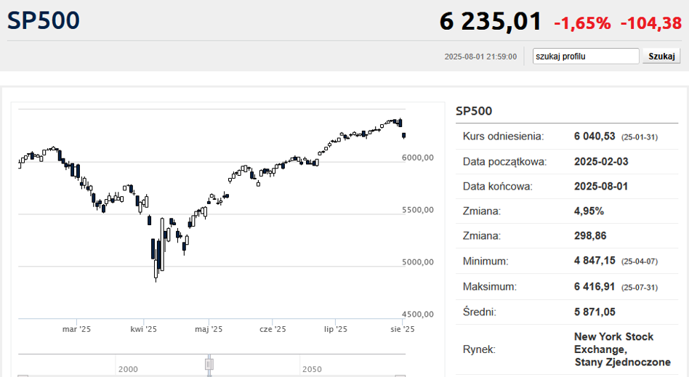The width and height of the screenshot is (689, 377).
Task: Click the sie '25 x-axis label
Action: coord(403,329)
